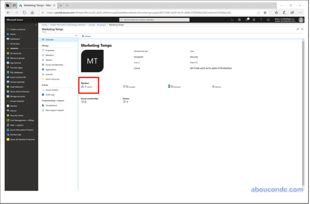Select Audit logs under Activity

click(x=50, y=94)
